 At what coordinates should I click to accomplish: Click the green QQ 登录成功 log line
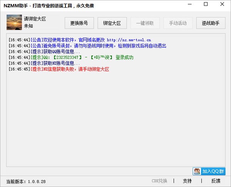[71, 57]
